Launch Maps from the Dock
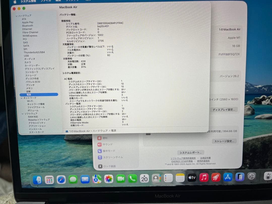Screen dimensions: 272x204 (97, 179)
